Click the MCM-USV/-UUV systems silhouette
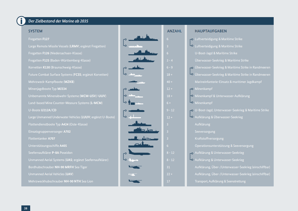298x211 pixels. click(136, 96)
